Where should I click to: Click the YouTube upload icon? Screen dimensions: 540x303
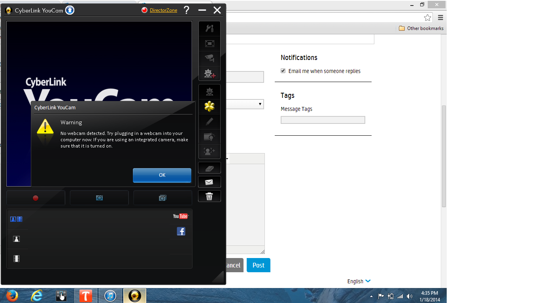(181, 216)
